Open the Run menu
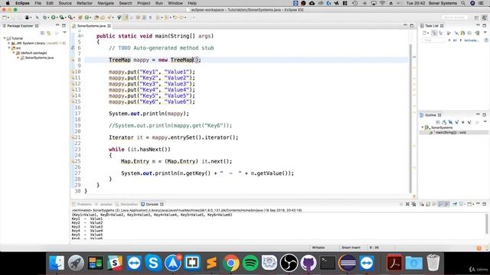The height and width of the screenshot is (275, 490). (x=159, y=3)
